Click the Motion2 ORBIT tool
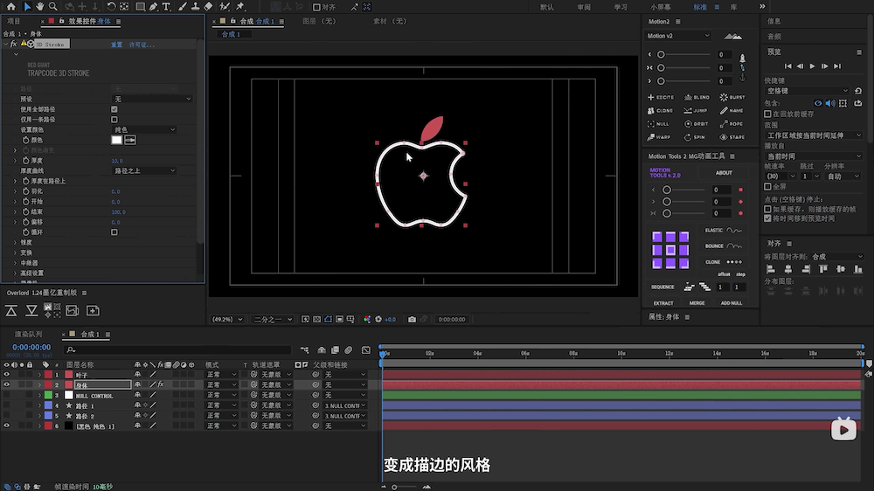This screenshot has height=491, width=874. (x=697, y=124)
